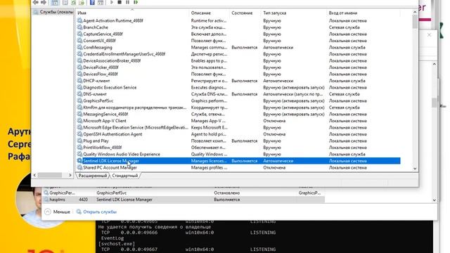
Task: Click Отключена startup type of Shared PC Account Manager
Action: [x=274, y=167]
